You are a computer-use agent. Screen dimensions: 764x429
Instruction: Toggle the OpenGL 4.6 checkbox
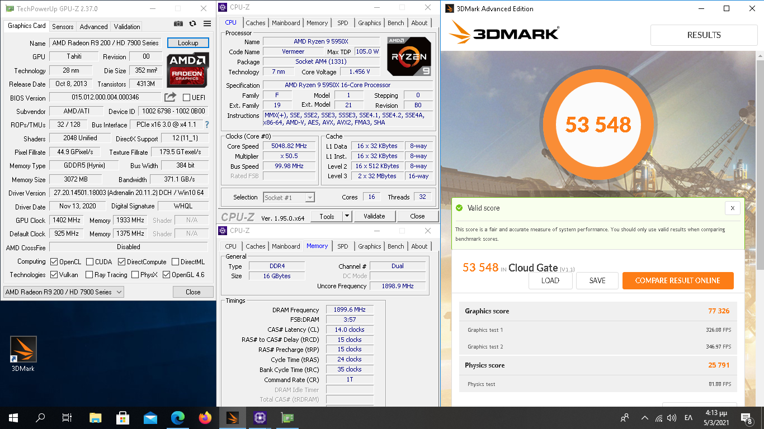[x=166, y=274]
